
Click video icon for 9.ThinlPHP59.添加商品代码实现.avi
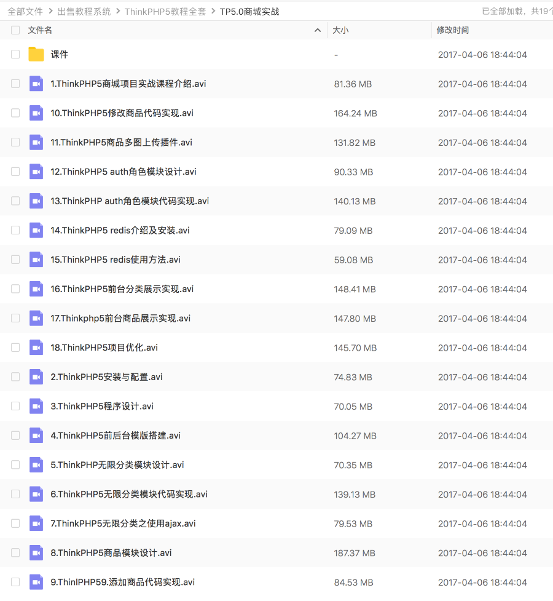[36, 582]
